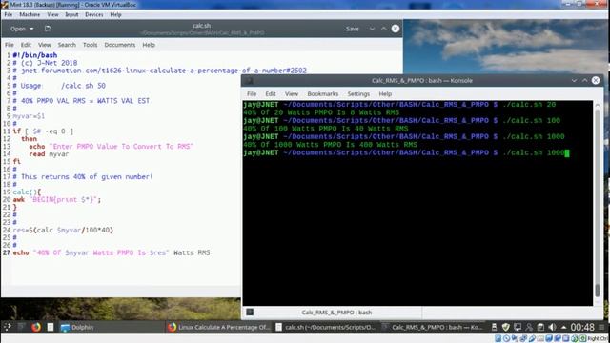Click the VirtualBox hard disk status indicator
This screenshot has height=343, width=610.
(x=498, y=339)
